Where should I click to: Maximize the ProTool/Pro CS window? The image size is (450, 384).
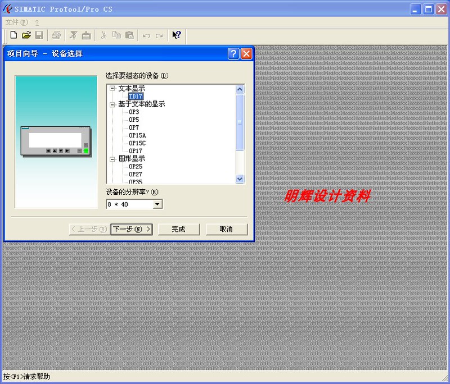point(429,10)
